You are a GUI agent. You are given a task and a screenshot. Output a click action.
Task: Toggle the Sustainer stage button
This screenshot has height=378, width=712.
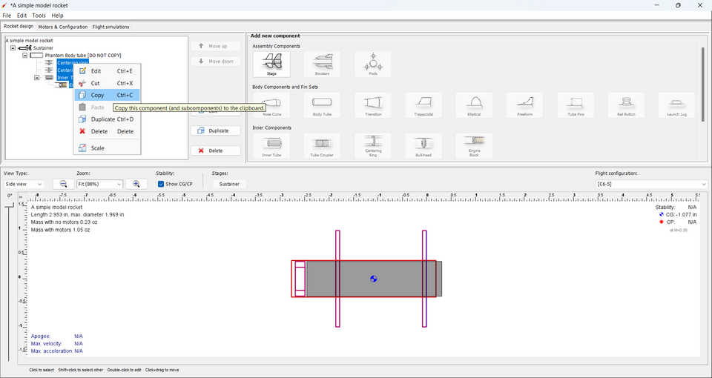coord(228,184)
